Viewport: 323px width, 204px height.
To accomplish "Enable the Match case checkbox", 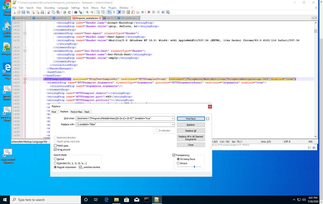I will tap(55, 145).
